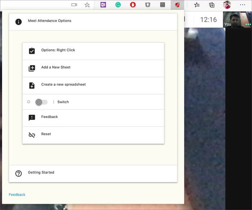The width and height of the screenshot is (252, 210).
Task: Click the blue Feedback link at bottom
Action: pyautogui.click(x=17, y=195)
